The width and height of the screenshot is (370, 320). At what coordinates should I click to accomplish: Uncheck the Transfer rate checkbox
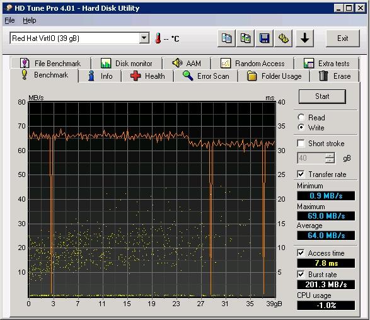301,174
